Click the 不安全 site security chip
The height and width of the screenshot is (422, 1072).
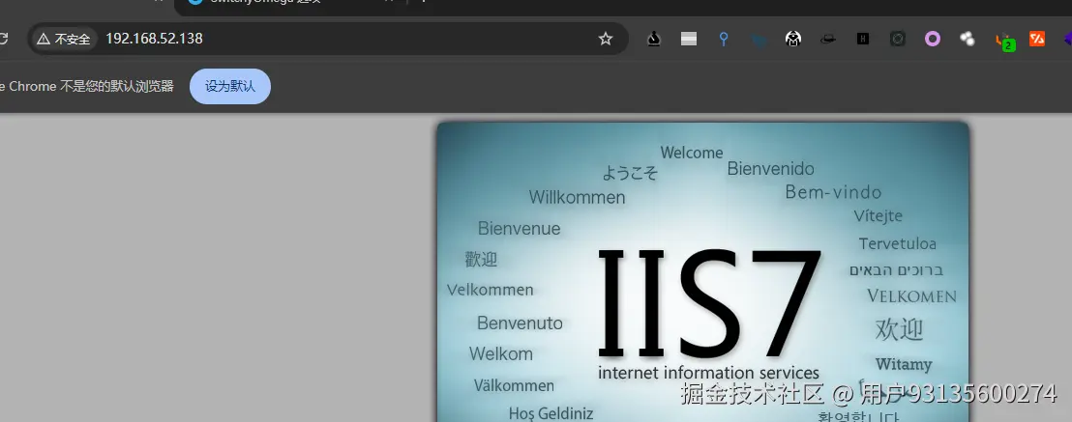tap(64, 39)
